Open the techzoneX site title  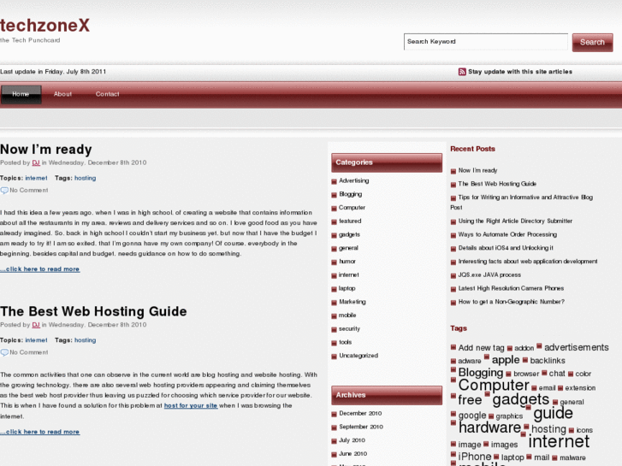(44, 26)
